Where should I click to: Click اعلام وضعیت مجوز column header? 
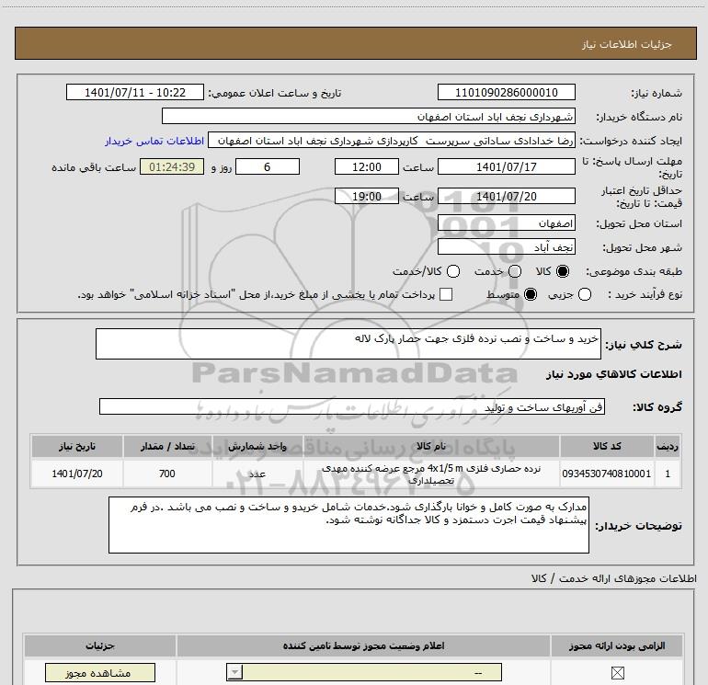pos(363,645)
